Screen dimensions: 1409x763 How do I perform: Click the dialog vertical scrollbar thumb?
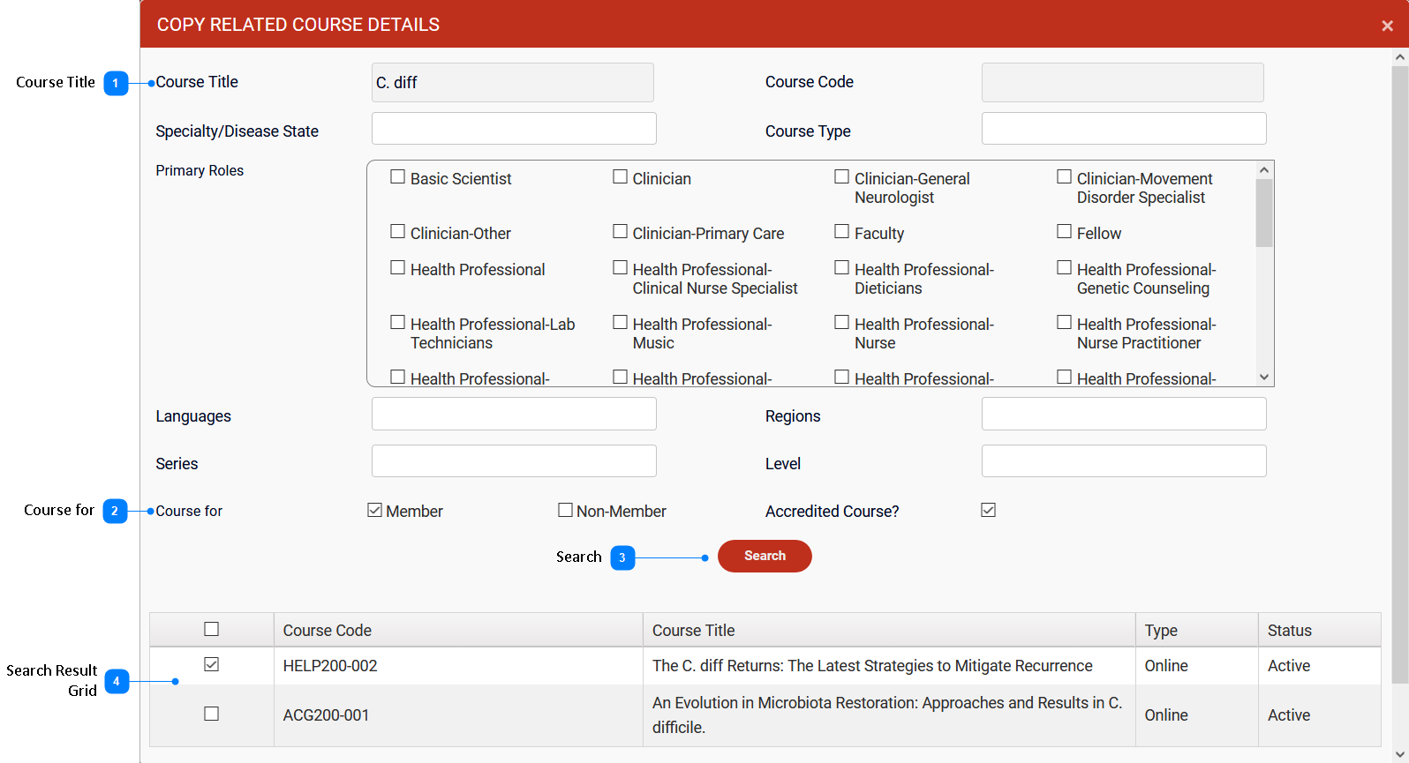pos(1399,374)
